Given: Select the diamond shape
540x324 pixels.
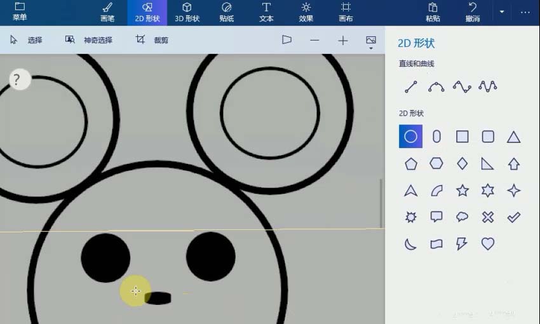Looking at the screenshot, I should [x=462, y=163].
